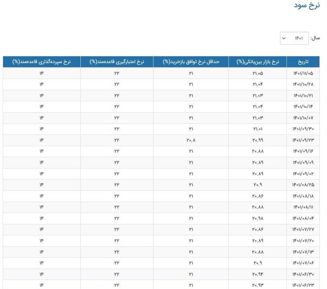Select the date cell ۱۴۰۱/۱۱/۰۵

pos(303,73)
